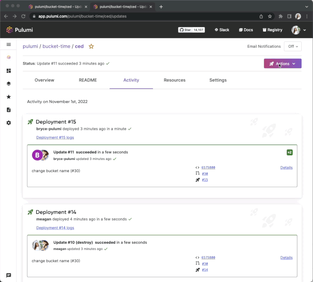Switch to the README tab

click(x=88, y=80)
